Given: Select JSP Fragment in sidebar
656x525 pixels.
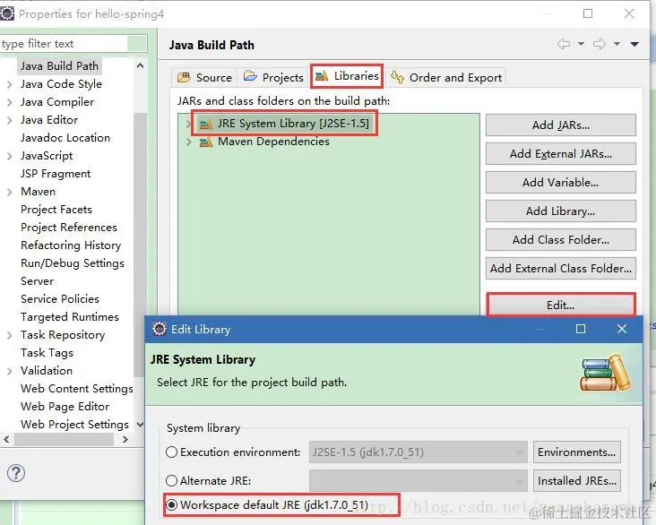Looking at the screenshot, I should 56,174.
